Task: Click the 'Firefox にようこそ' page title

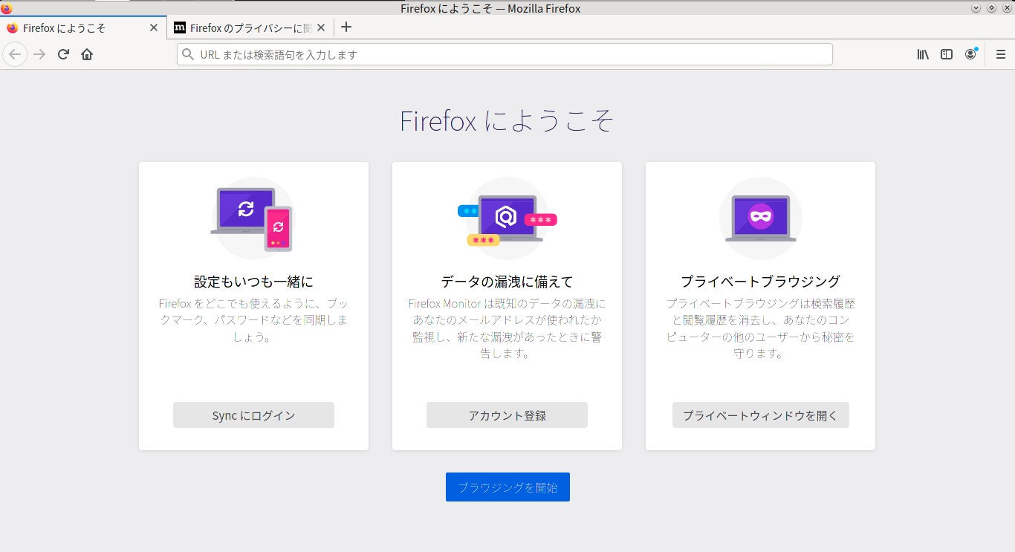Action: 507,120
